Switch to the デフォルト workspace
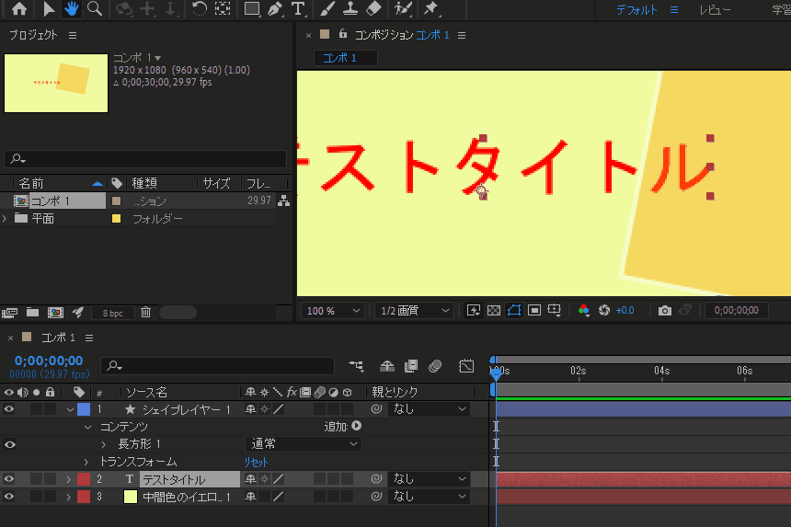791x527 pixels. [636, 10]
